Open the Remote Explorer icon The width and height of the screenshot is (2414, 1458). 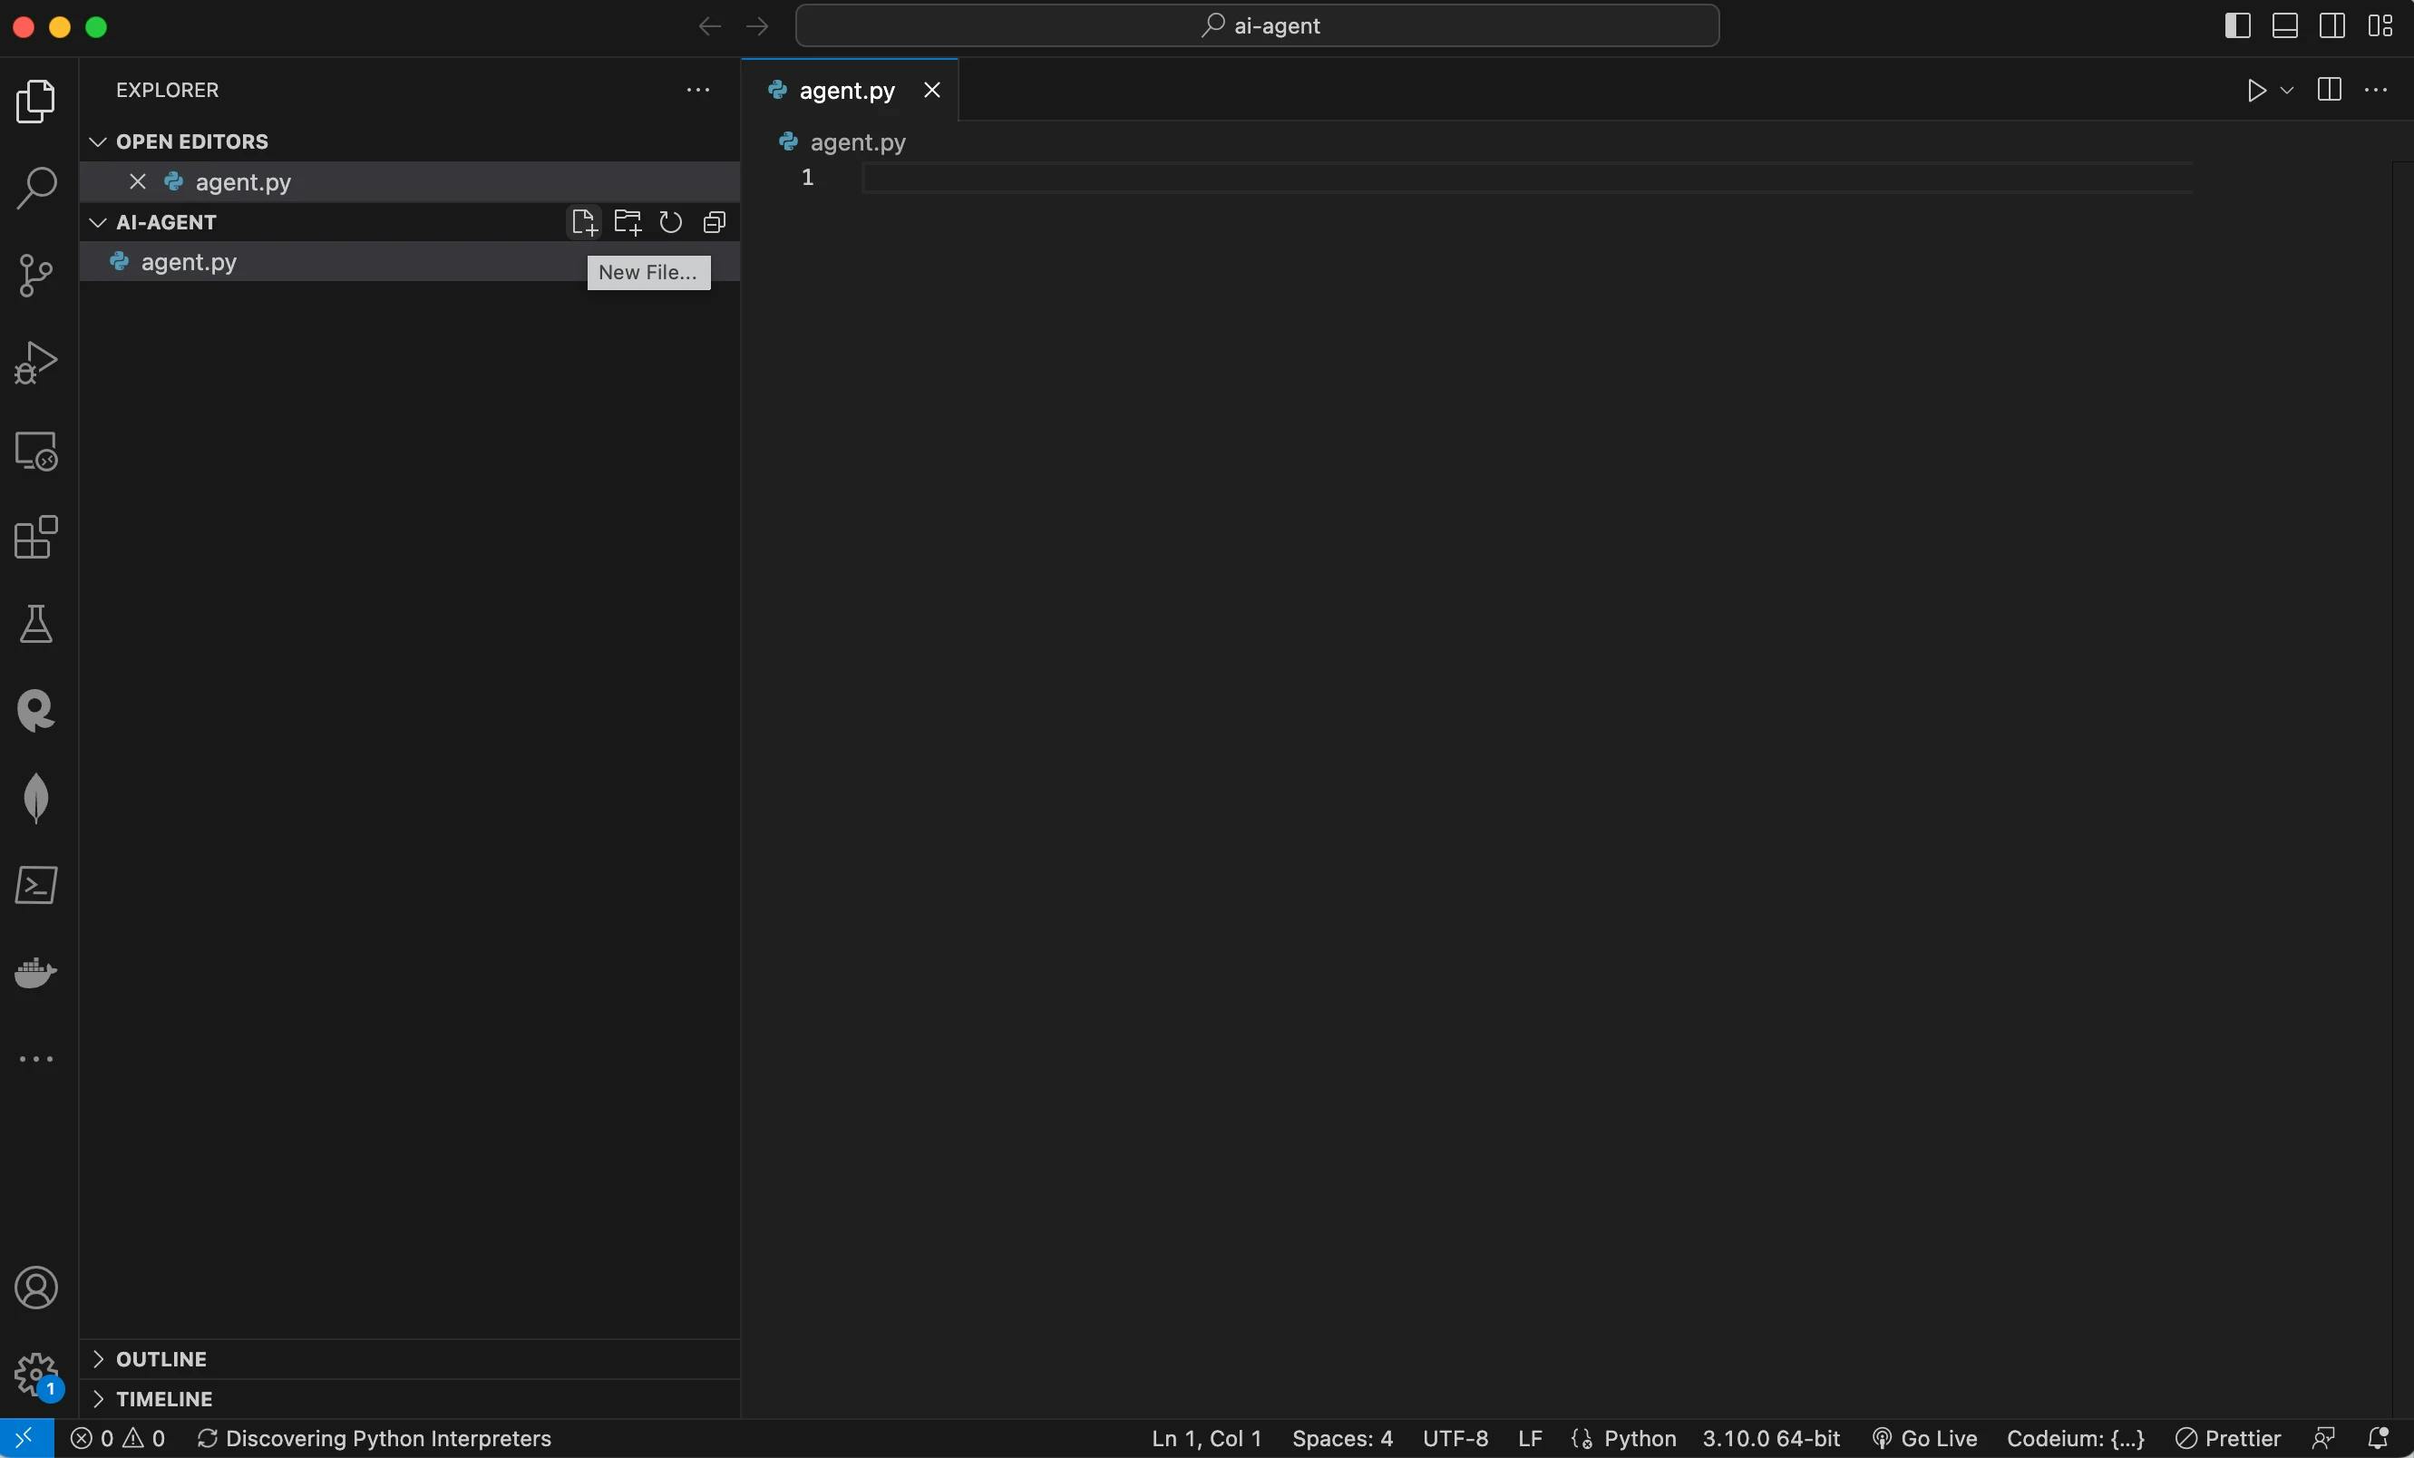[x=36, y=451]
